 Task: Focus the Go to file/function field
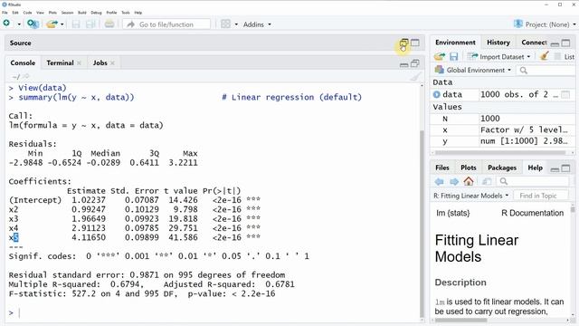click(166, 24)
